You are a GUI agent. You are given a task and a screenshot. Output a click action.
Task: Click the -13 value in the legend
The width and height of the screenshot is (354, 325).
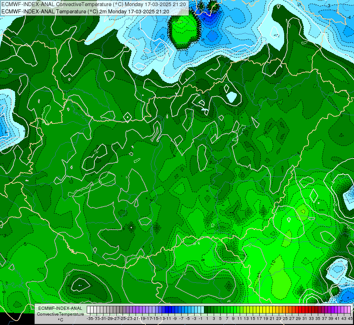pyautogui.click(x=162, y=318)
